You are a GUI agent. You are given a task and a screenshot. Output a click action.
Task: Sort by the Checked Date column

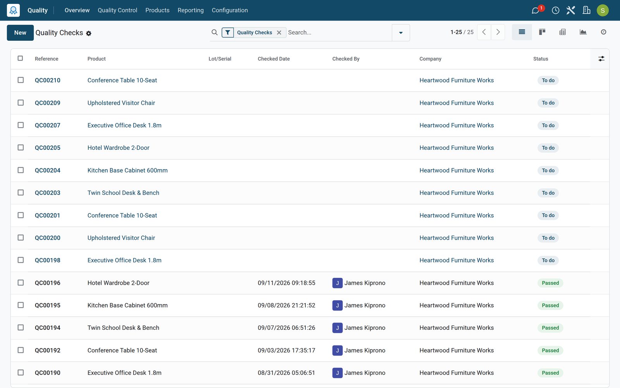274,59
